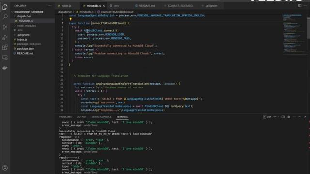
Task: Open the Accounts menu icon
Action: (5, 168)
